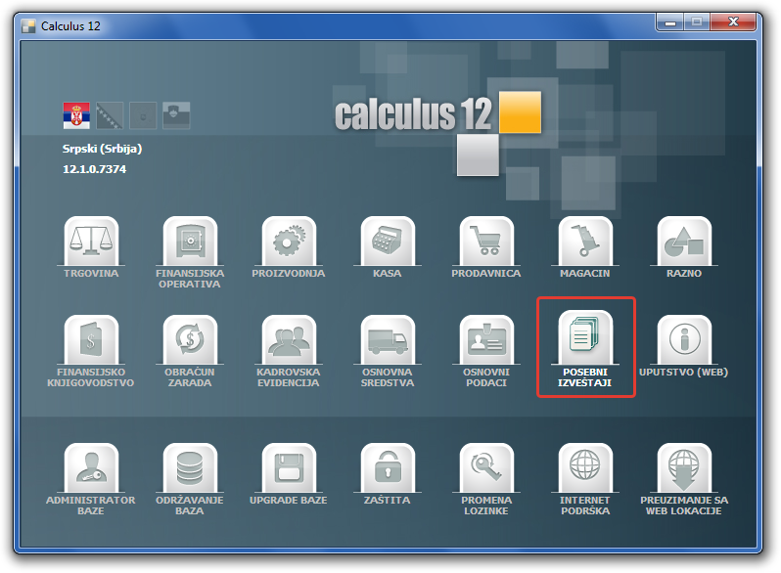Launch the Proizvodnja gear module

point(289,242)
